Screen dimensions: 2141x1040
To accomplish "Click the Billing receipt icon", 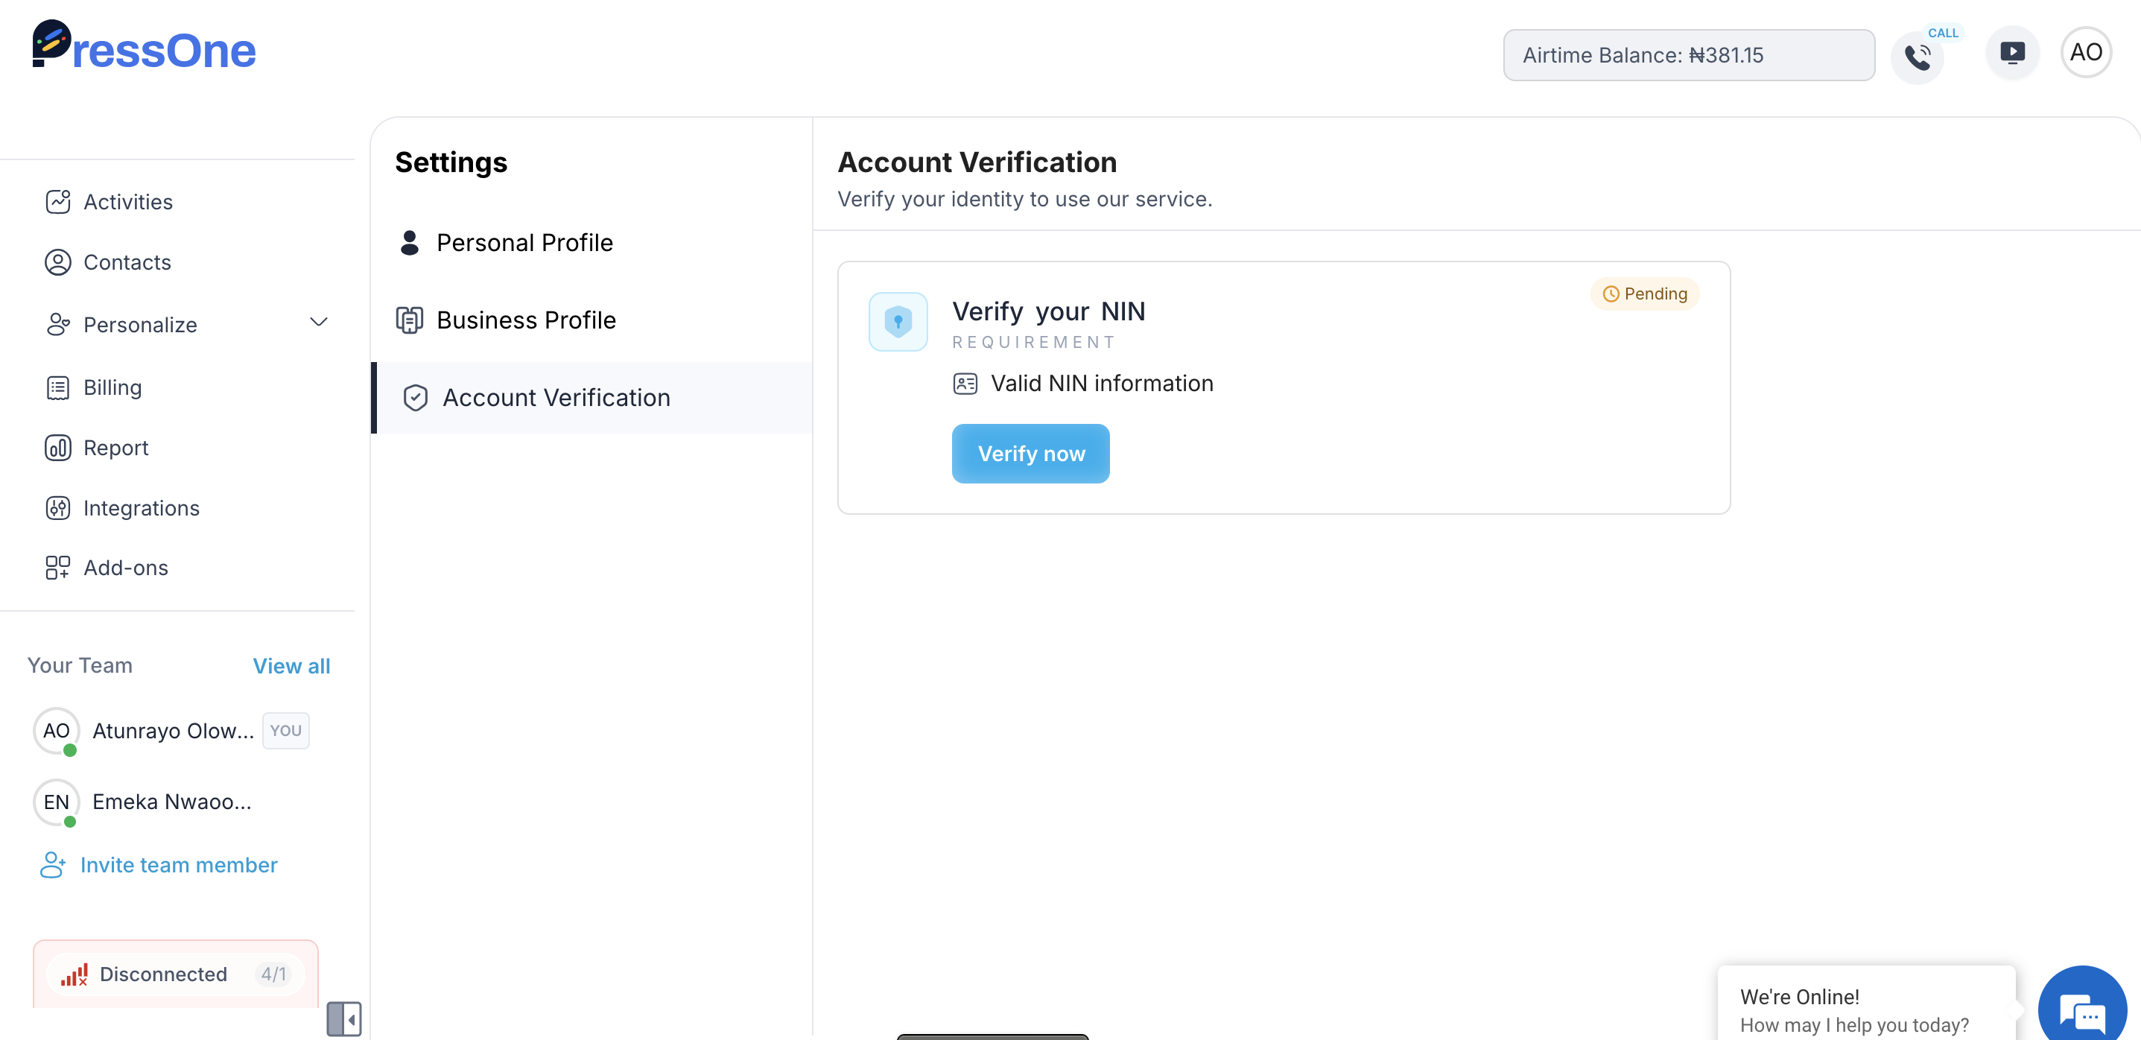I will click(x=57, y=387).
